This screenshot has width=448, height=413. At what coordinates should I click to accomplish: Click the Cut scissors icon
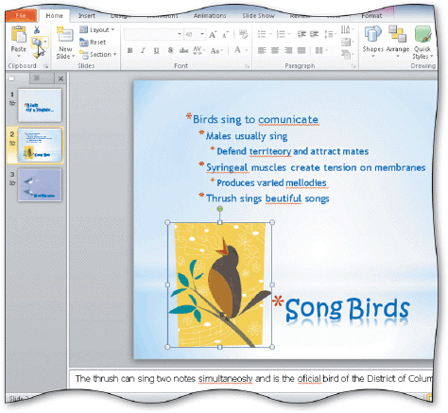(37, 30)
